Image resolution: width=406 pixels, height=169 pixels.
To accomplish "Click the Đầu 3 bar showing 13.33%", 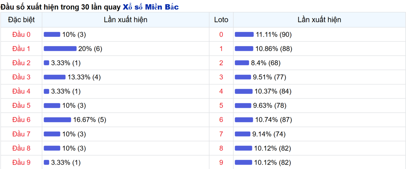I will [55, 77].
